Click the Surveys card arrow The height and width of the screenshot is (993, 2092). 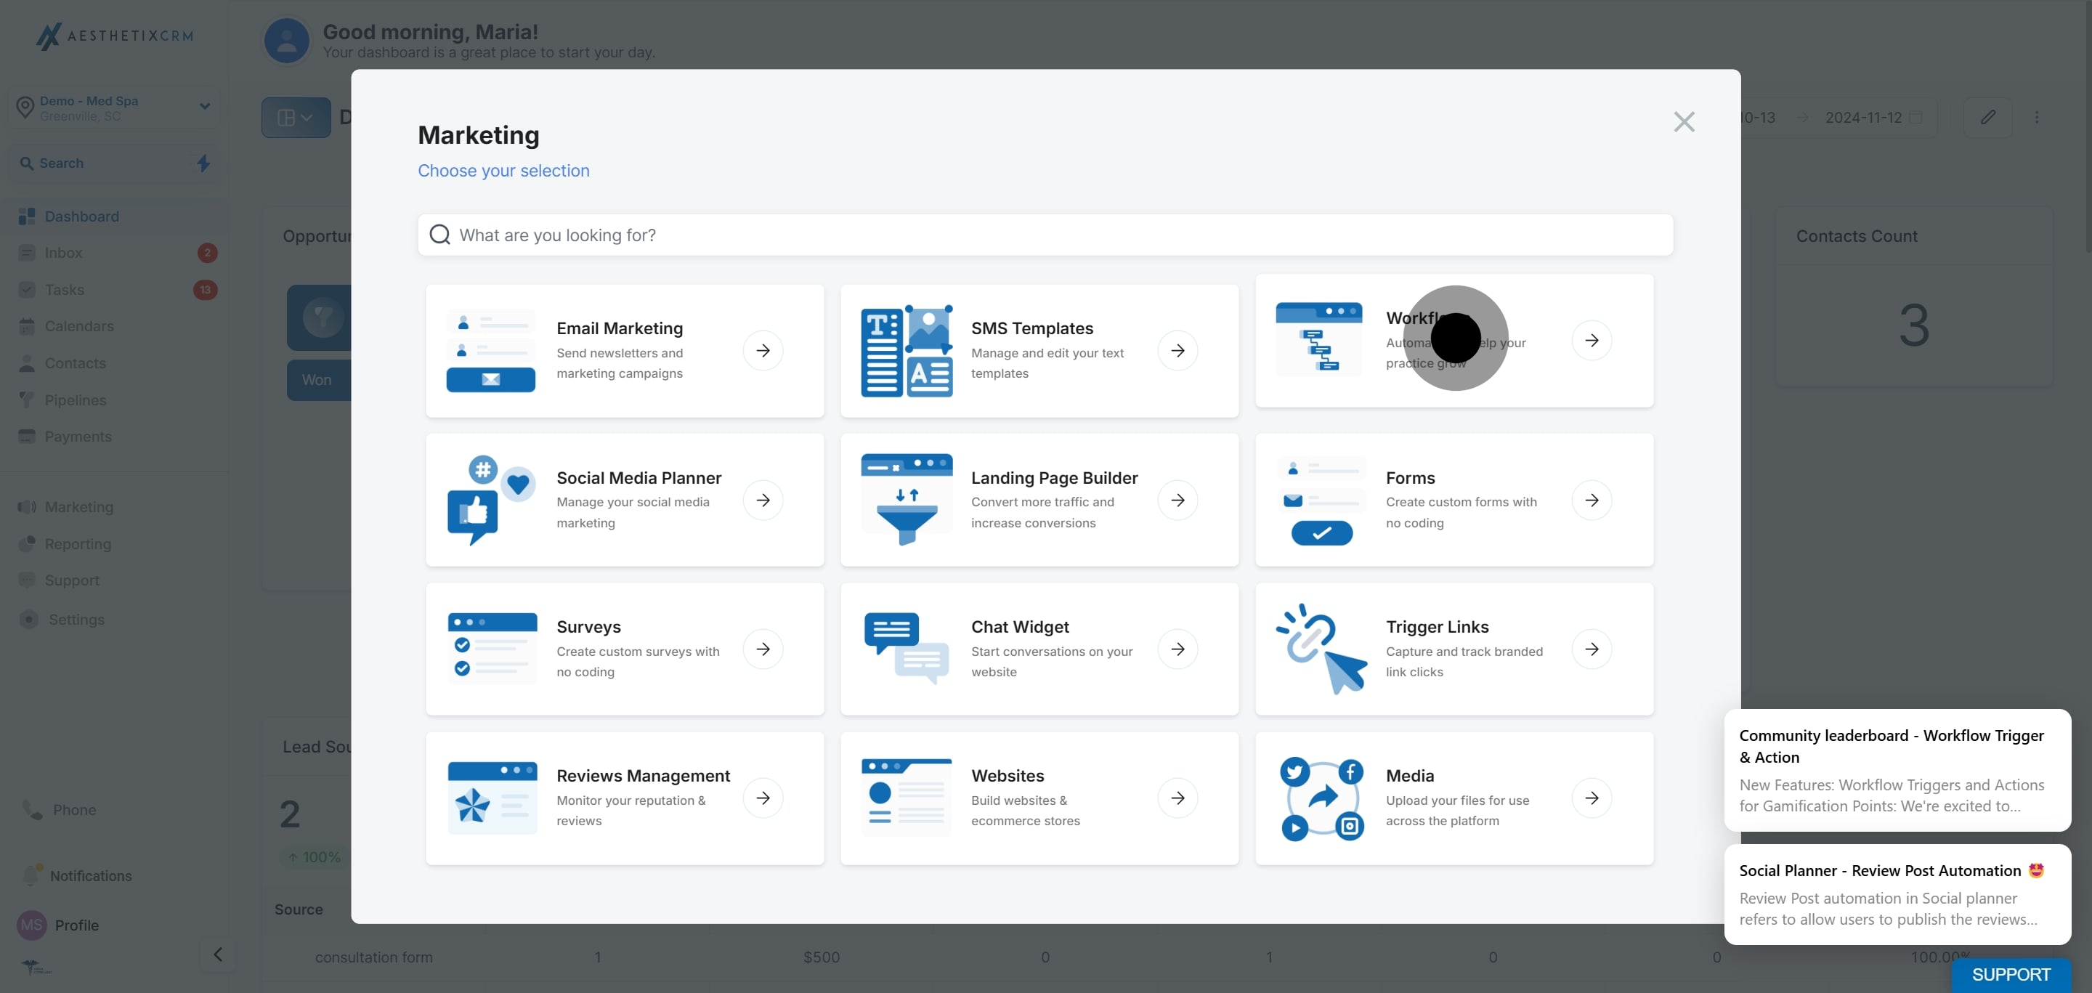pos(763,648)
